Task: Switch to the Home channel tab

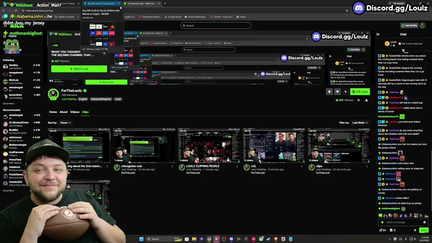Action: (x=53, y=112)
